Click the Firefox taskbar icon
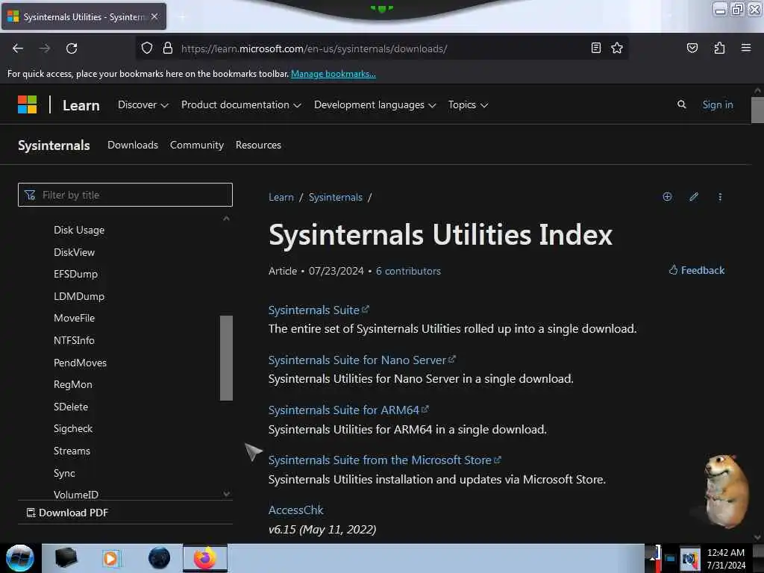764x573 pixels. 205,558
